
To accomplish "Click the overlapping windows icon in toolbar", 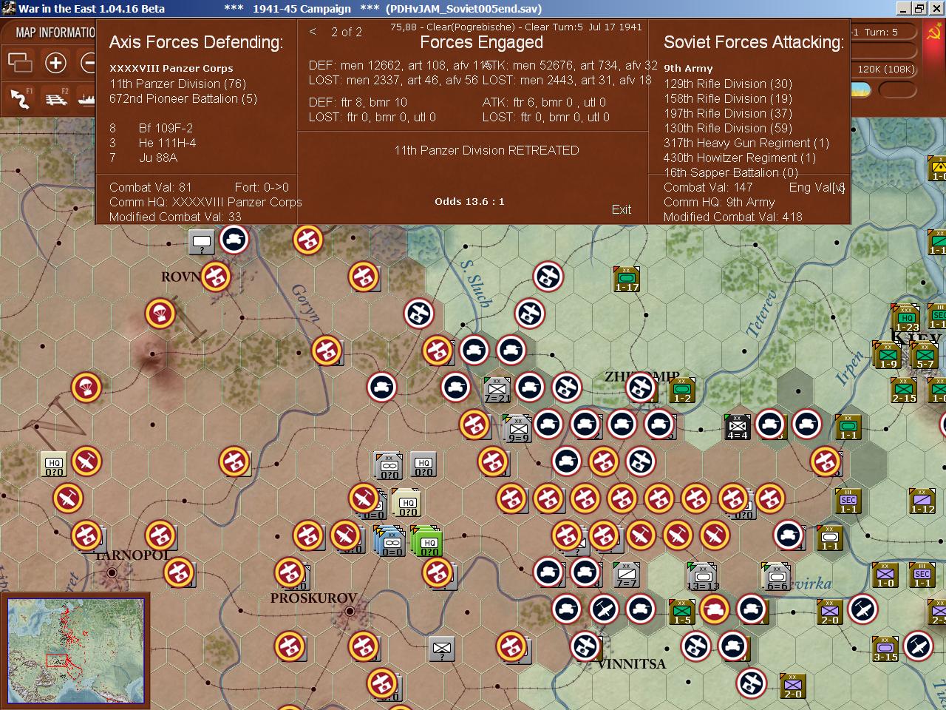I will [20, 63].
